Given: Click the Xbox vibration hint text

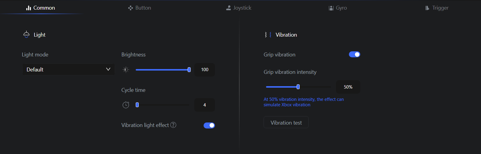Looking at the screenshot, I should pyautogui.click(x=303, y=102).
